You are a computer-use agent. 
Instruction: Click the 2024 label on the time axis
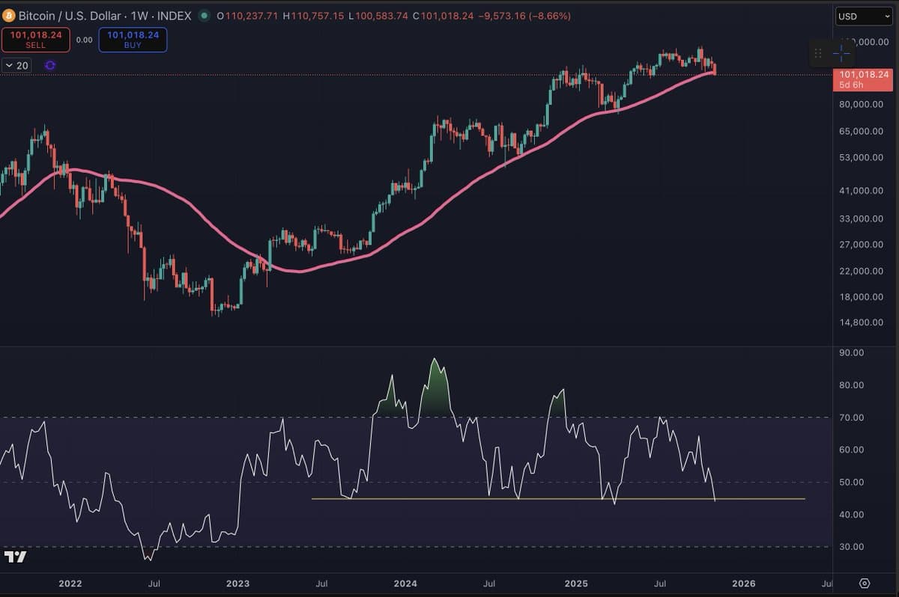[x=405, y=583]
